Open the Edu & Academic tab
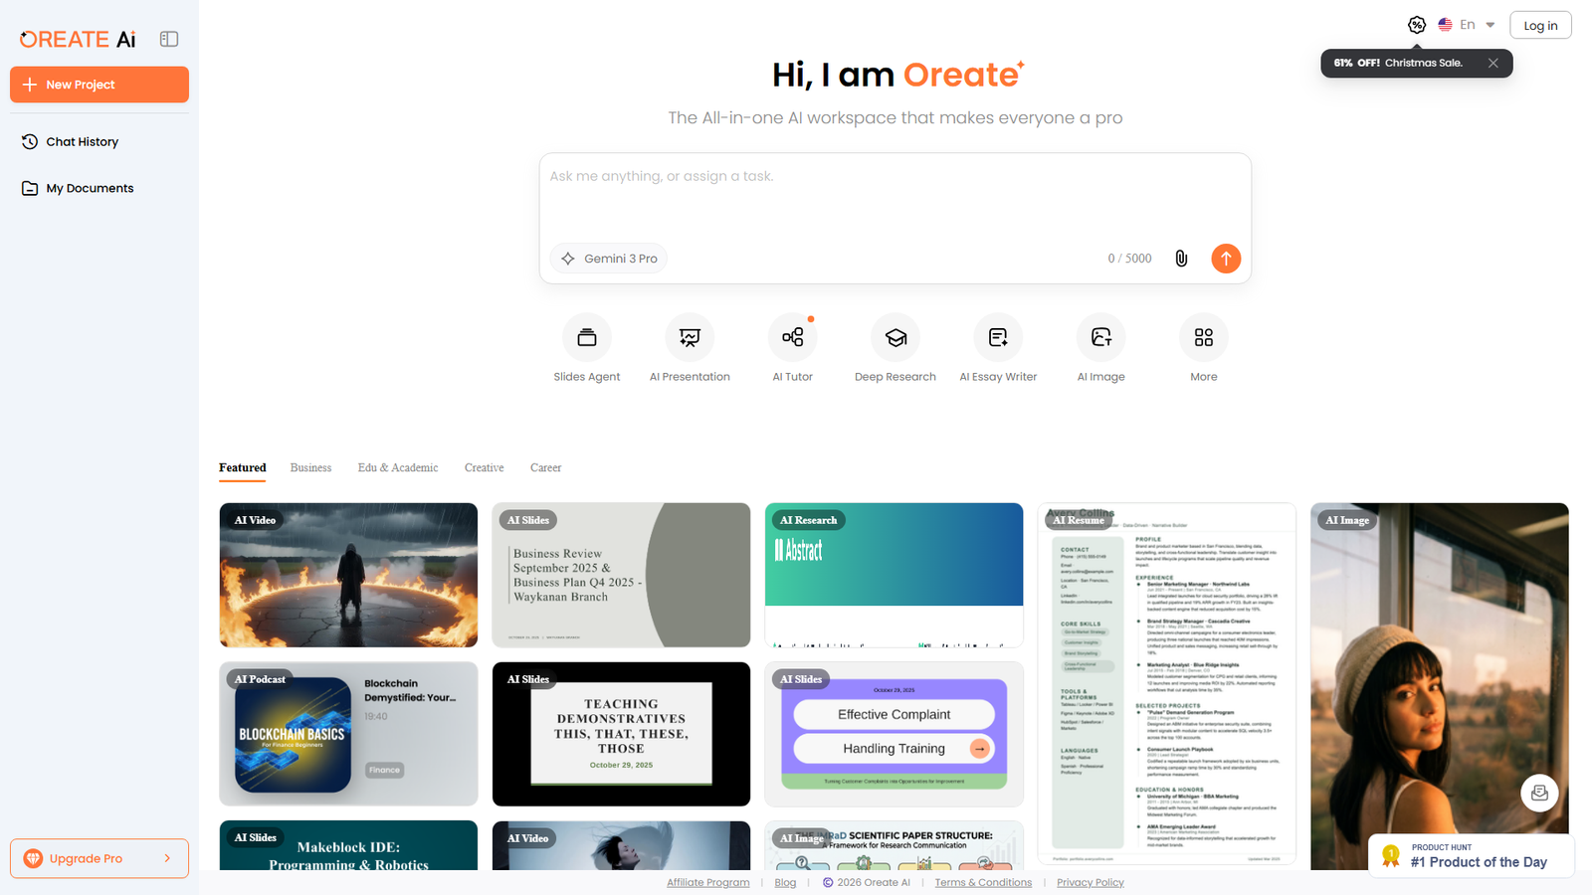Viewport: 1592px width, 895px height. pos(397,467)
